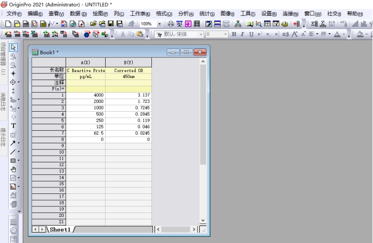Click the Print icon in the toolbar
373x243 pixels.
tap(171, 25)
